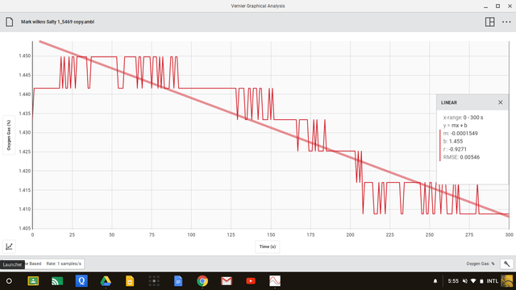Maximize the Vernier Graphical Analysis window
The width and height of the screenshot is (516, 290).
tap(498, 6)
